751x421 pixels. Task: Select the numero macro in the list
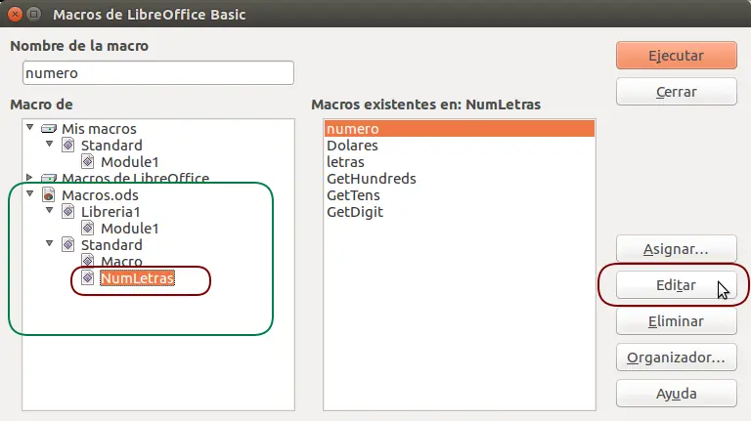tap(460, 129)
